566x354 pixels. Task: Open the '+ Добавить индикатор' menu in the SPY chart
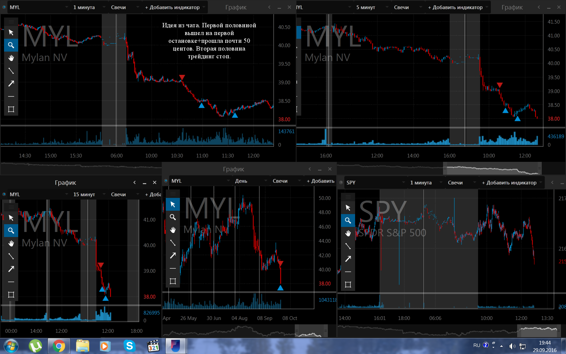point(511,182)
